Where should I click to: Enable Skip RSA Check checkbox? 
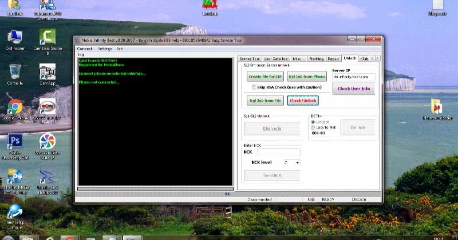pos(254,87)
